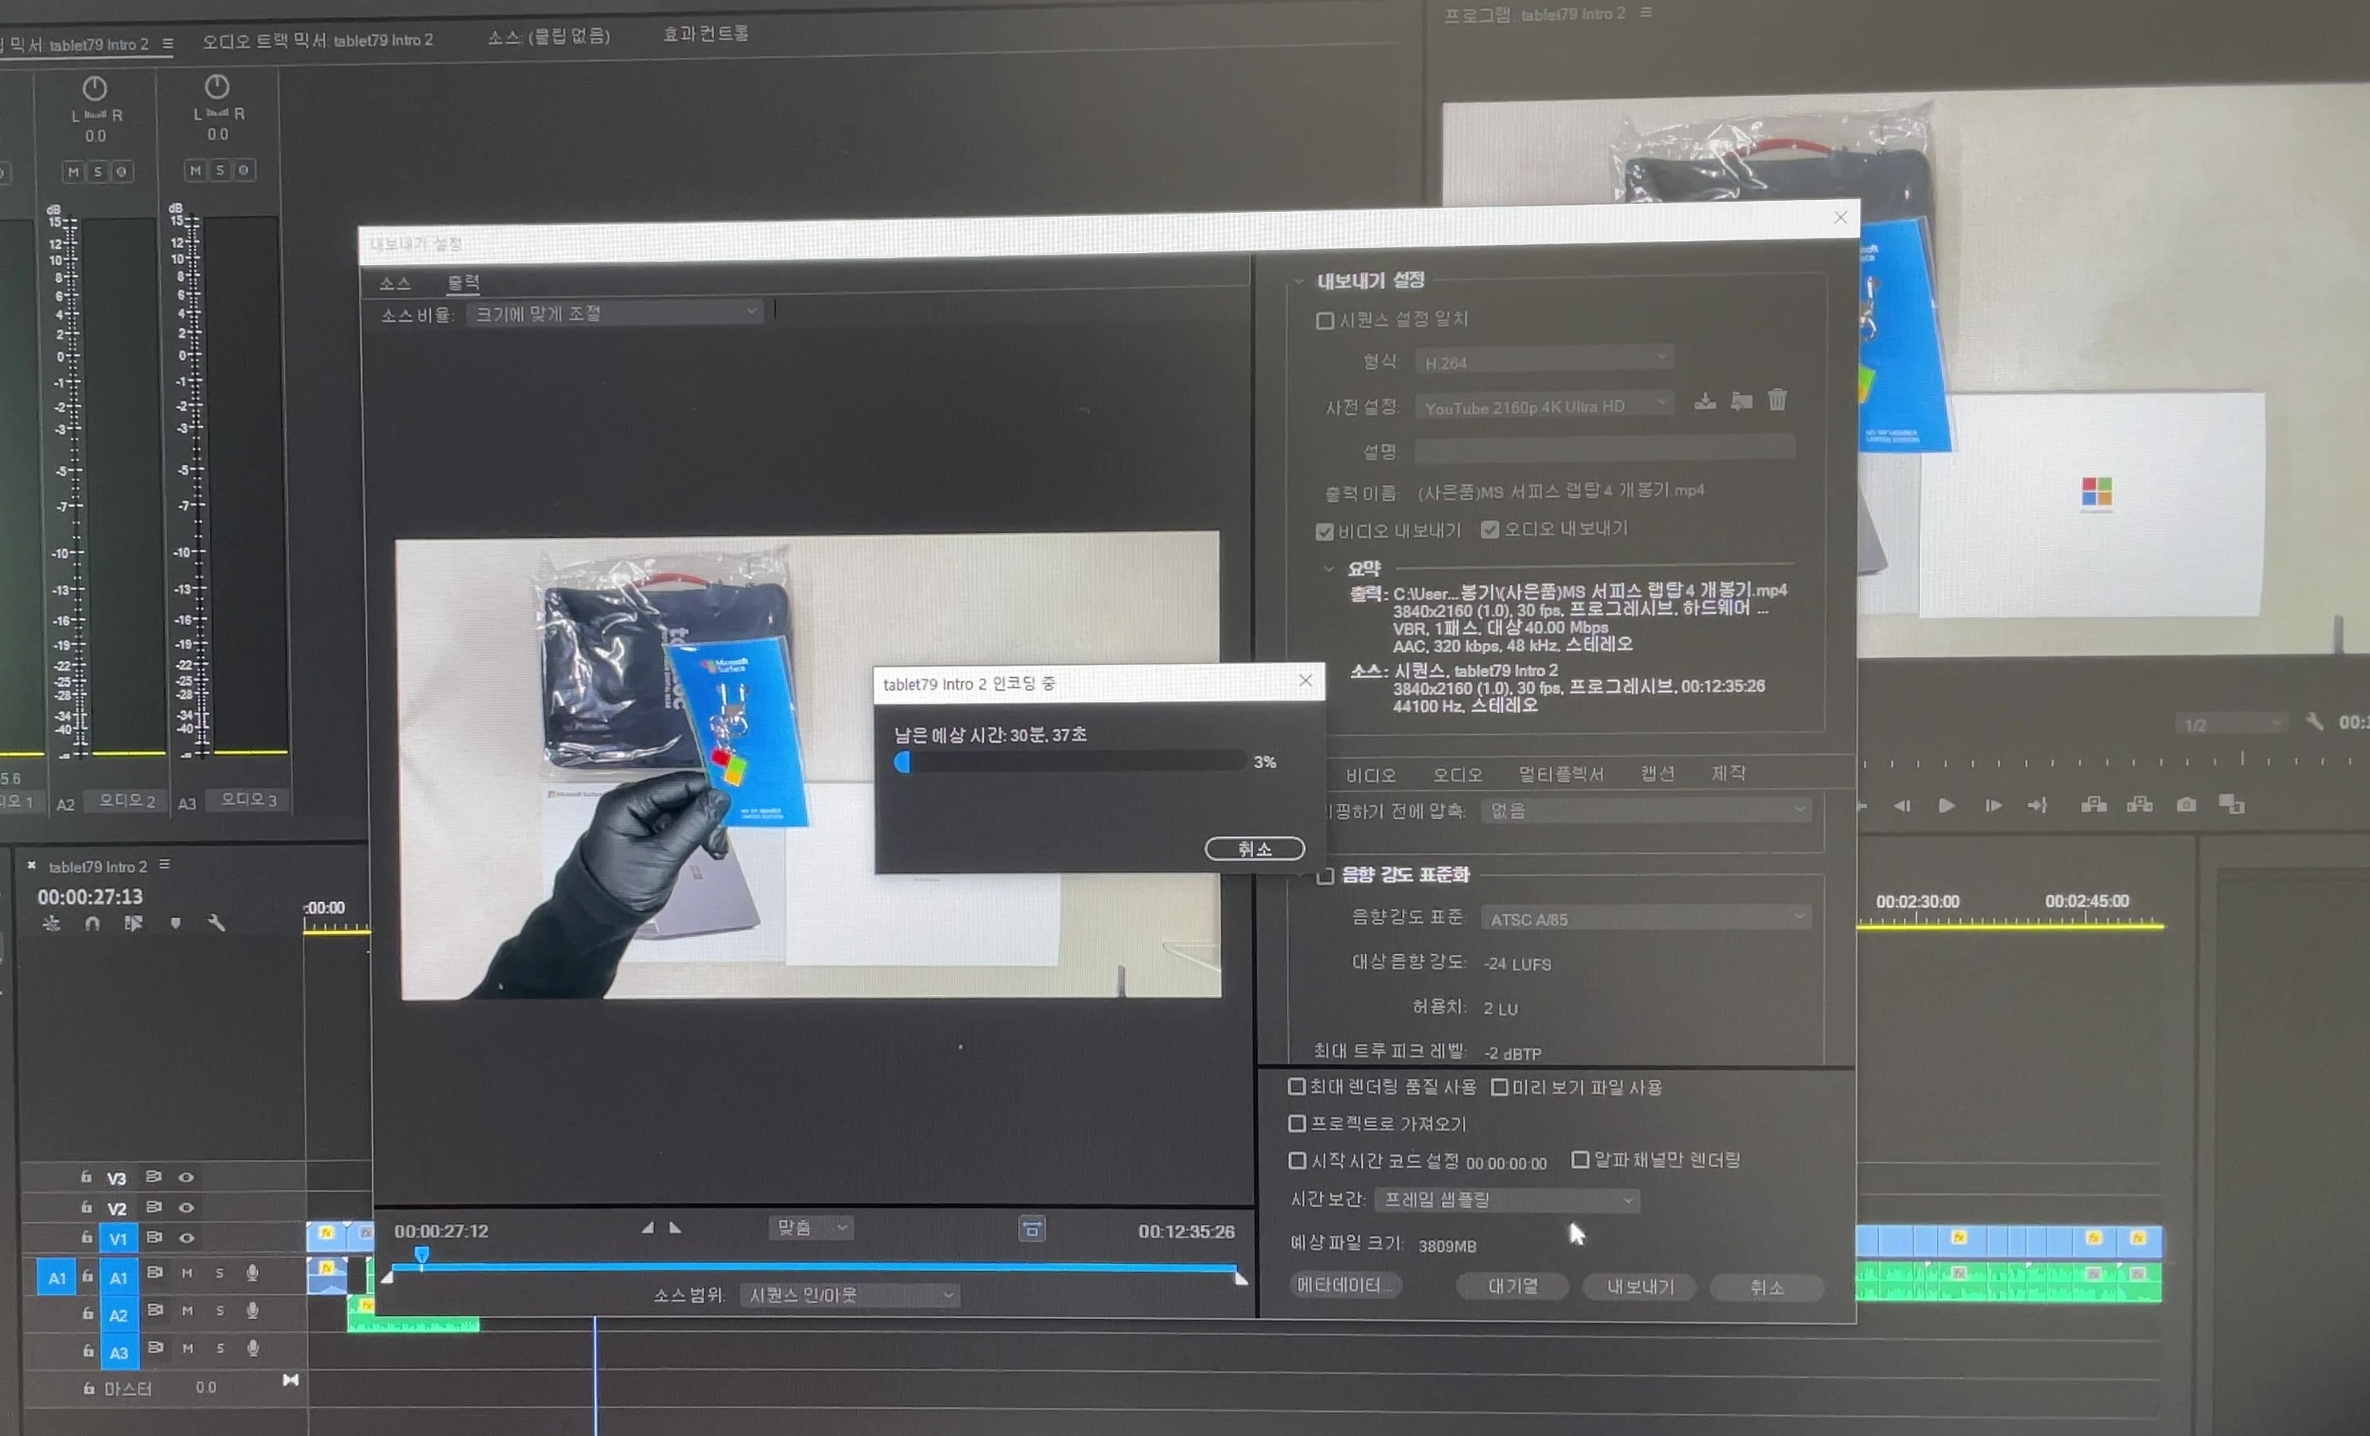Image resolution: width=2370 pixels, height=1436 pixels.
Task: Click the export button
Action: (1640, 1286)
